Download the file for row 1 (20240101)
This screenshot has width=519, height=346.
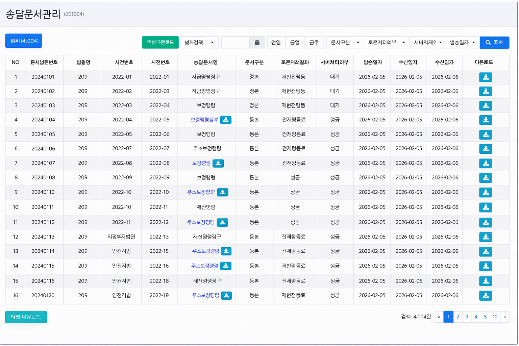[485, 77]
